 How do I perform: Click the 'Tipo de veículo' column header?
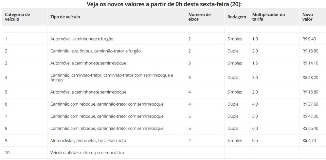pyautogui.click(x=65, y=17)
